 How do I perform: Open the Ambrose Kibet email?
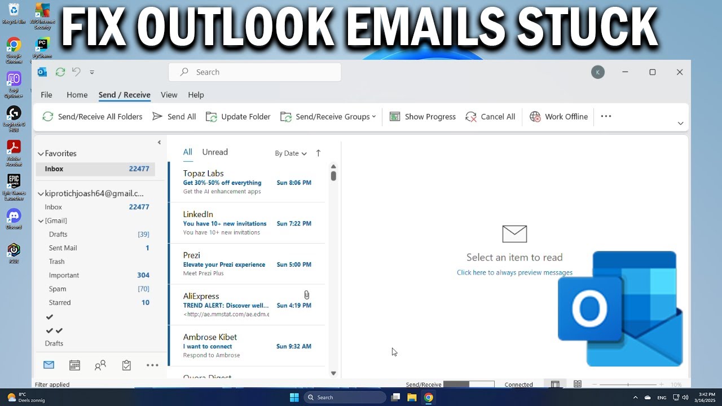247,346
